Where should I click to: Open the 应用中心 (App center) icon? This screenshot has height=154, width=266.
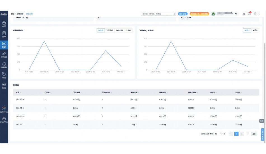[x=4, y=109]
